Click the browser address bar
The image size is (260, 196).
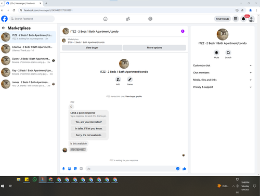pos(128,10)
